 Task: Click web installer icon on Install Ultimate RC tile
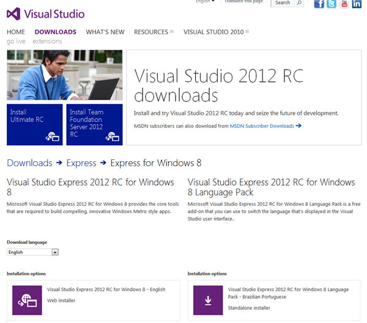[53, 137]
